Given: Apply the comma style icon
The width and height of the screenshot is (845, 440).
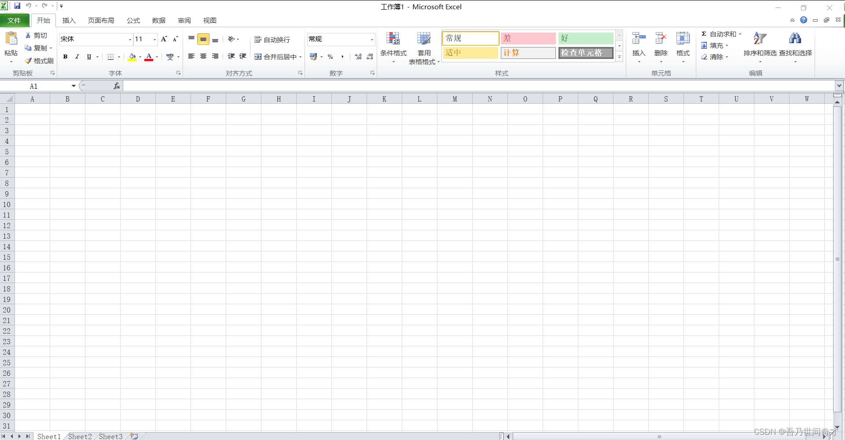Looking at the screenshot, I should point(342,57).
